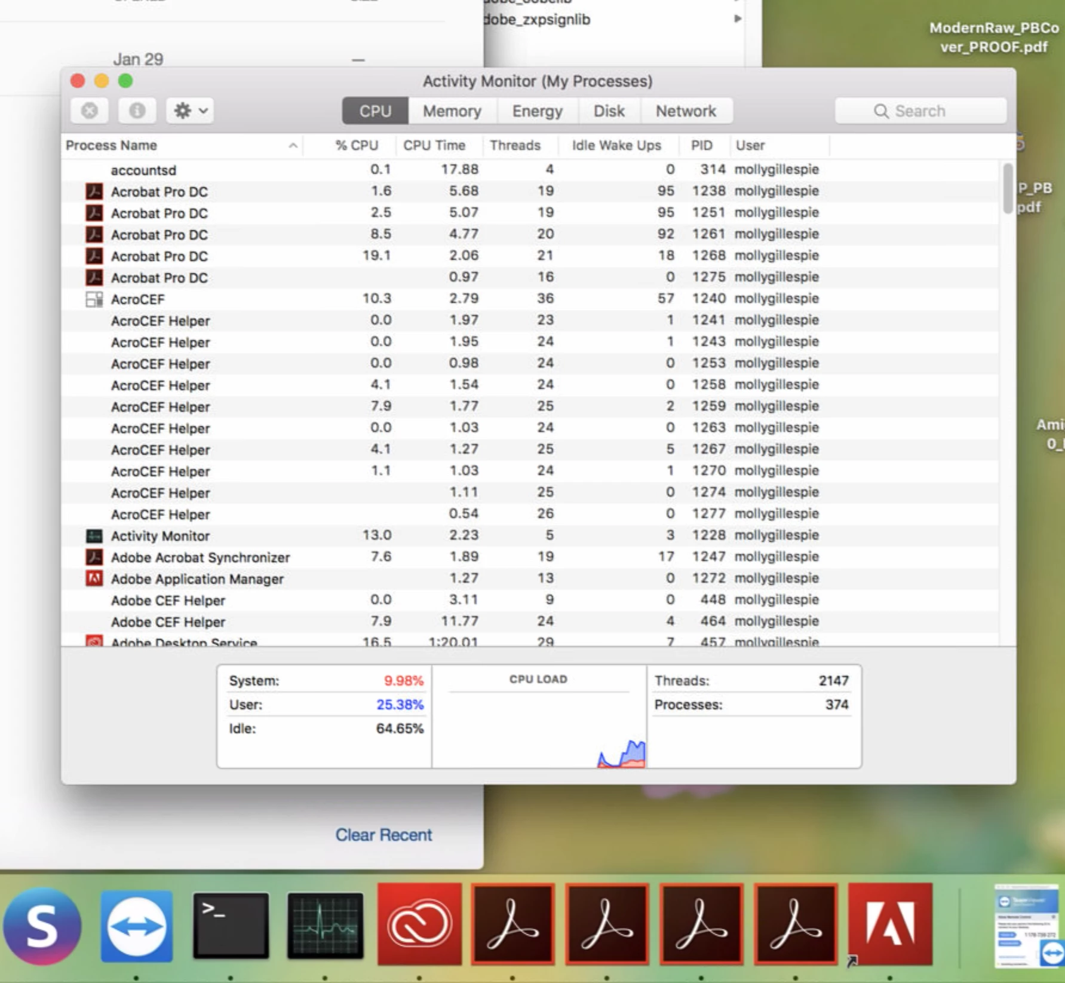The image size is (1065, 983).
Task: Select AcroCEF Helper row with PID 1277
Action: point(530,514)
